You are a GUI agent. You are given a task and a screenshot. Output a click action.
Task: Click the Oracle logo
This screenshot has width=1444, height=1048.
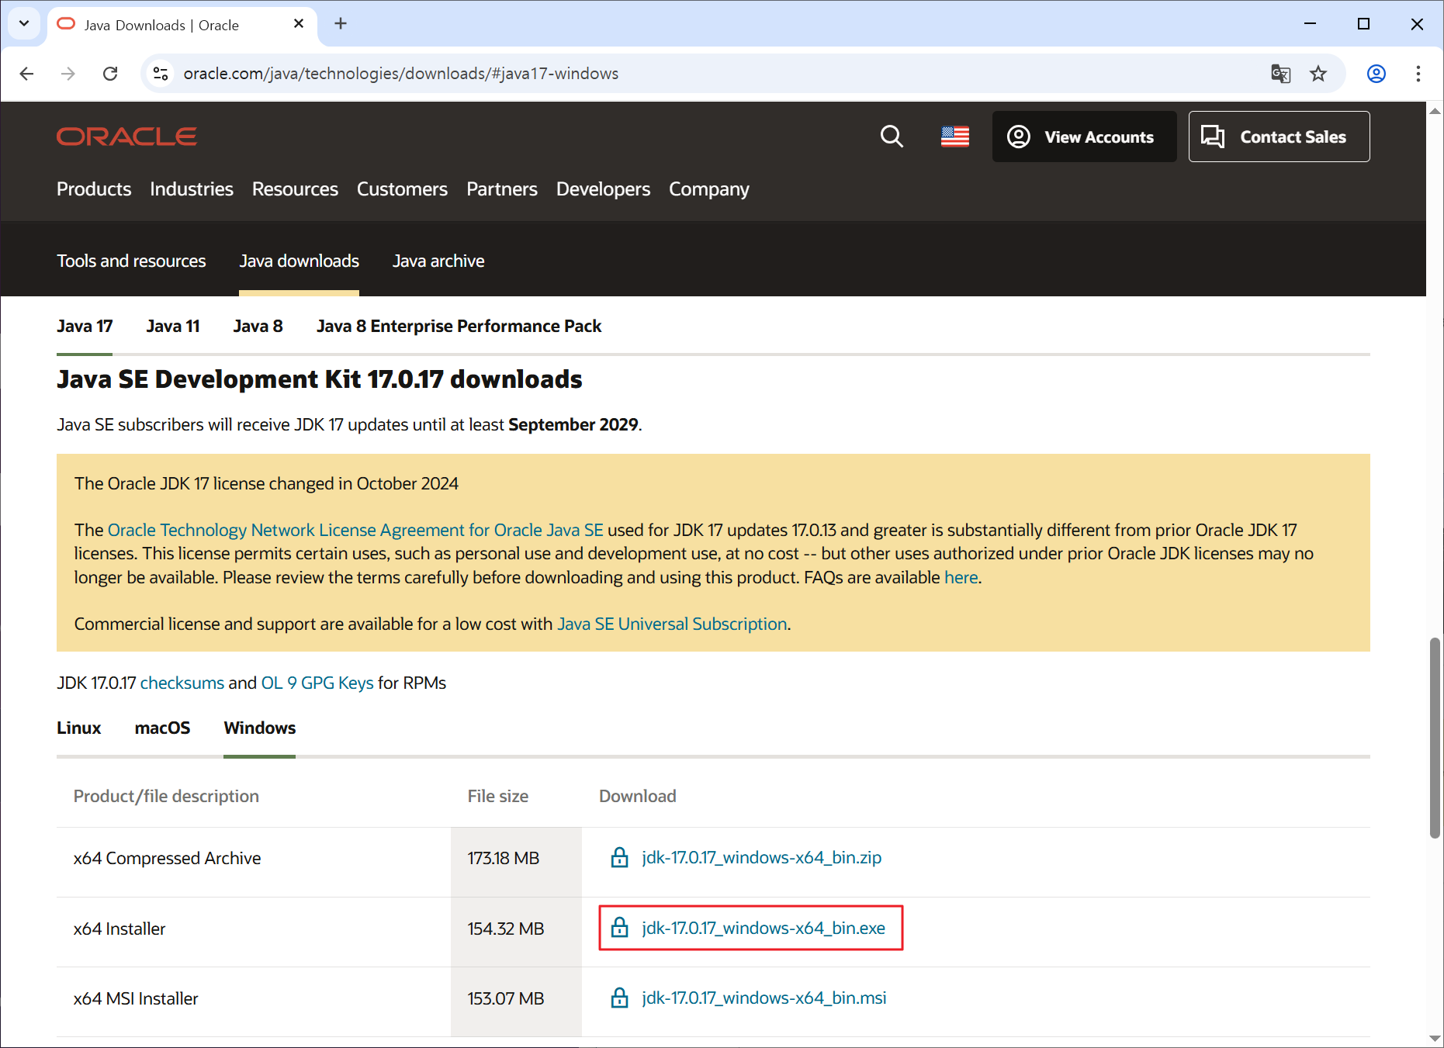(x=126, y=137)
